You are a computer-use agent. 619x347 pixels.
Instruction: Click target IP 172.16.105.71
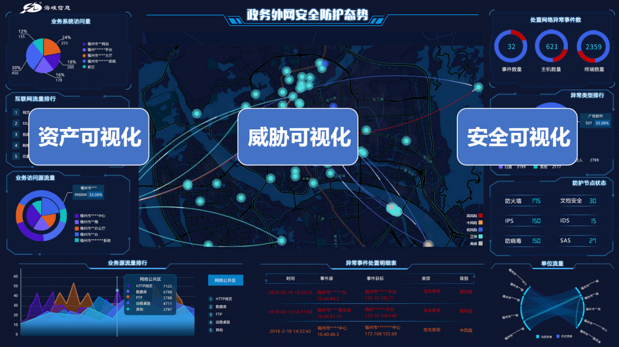[379, 297]
